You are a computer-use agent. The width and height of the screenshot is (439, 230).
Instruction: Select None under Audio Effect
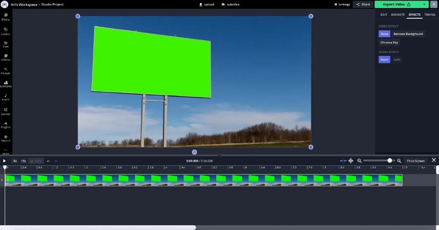pyautogui.click(x=385, y=60)
